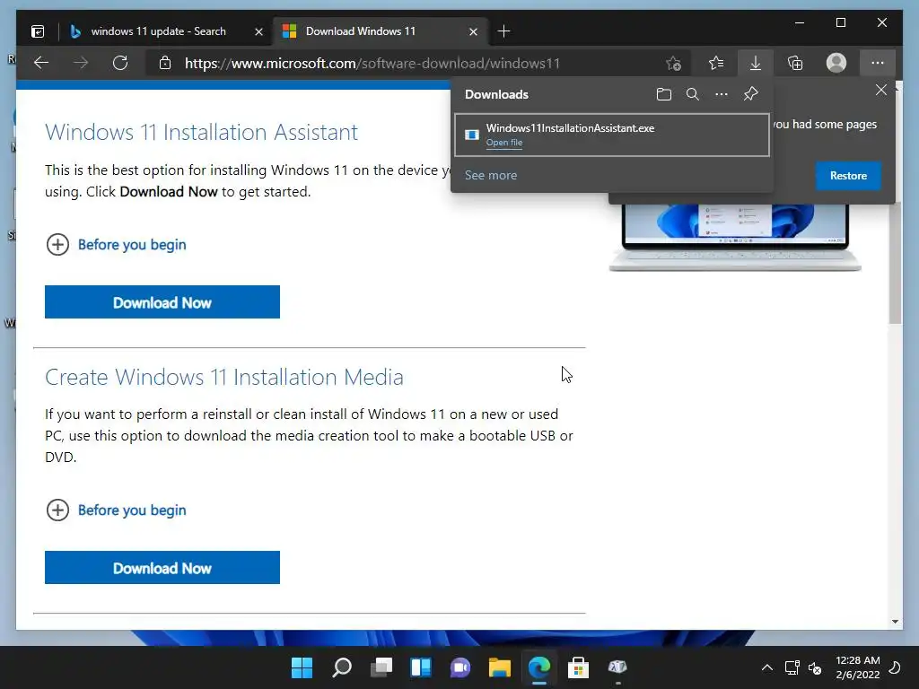This screenshot has width=919, height=689.
Task: Open Collections in Edge
Action: point(795,63)
